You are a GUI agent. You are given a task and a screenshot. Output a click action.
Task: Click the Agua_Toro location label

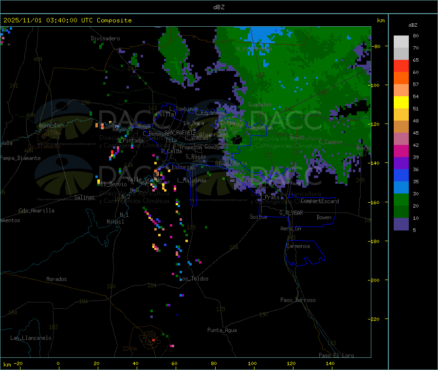[52, 125]
